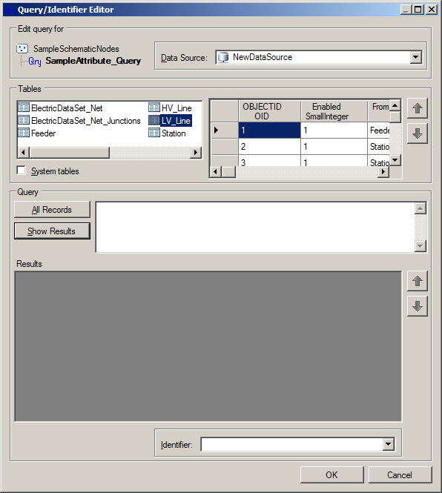The width and height of the screenshot is (442, 493).
Task: Click the query text box scroll up arrow
Action: 420,208
